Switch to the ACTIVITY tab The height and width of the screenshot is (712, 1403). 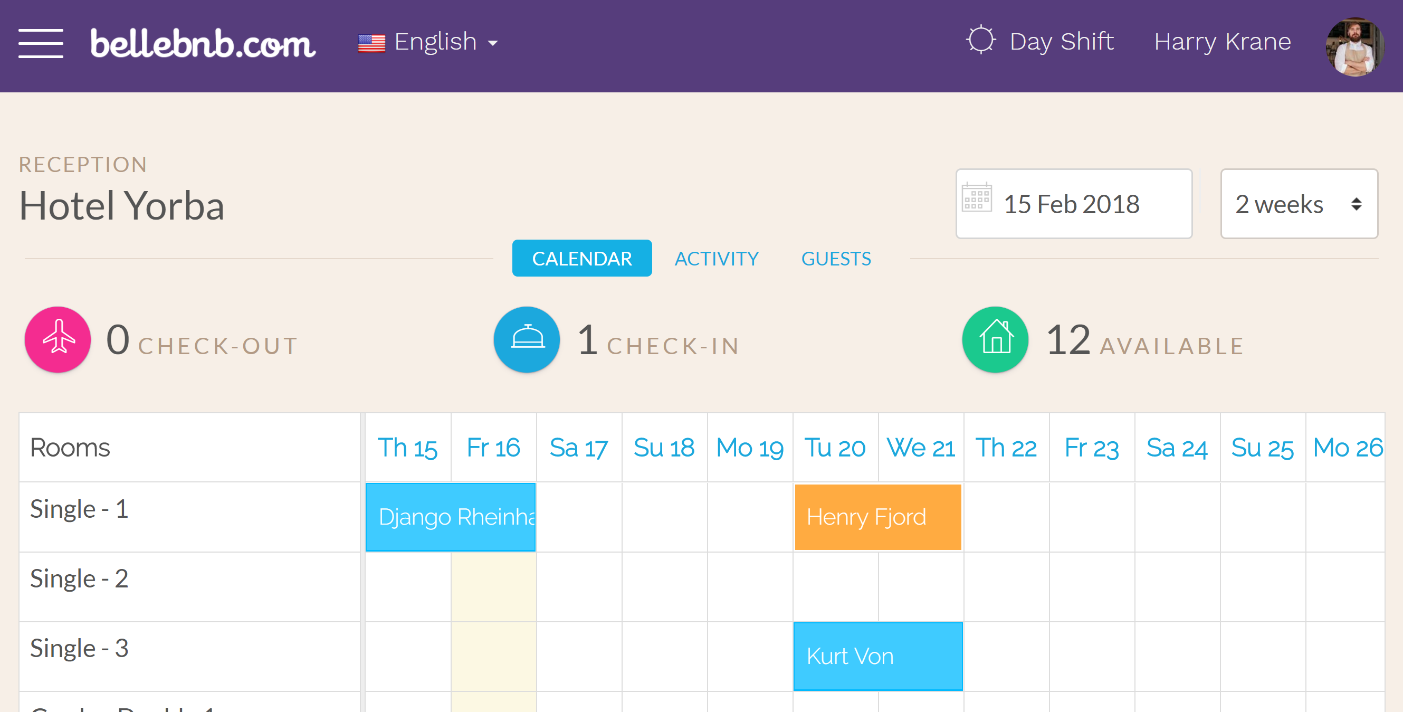pyautogui.click(x=717, y=259)
